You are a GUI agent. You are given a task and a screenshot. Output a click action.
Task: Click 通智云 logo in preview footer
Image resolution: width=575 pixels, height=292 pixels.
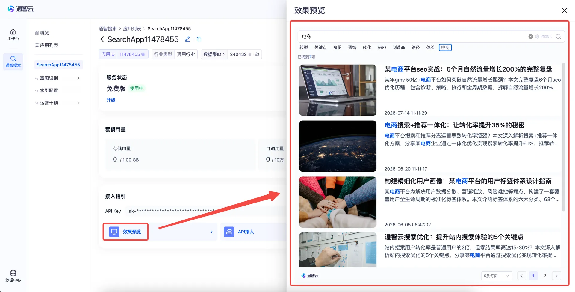click(x=310, y=276)
